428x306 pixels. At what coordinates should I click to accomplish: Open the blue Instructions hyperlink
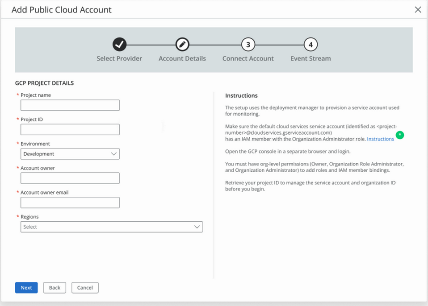pyautogui.click(x=380, y=139)
